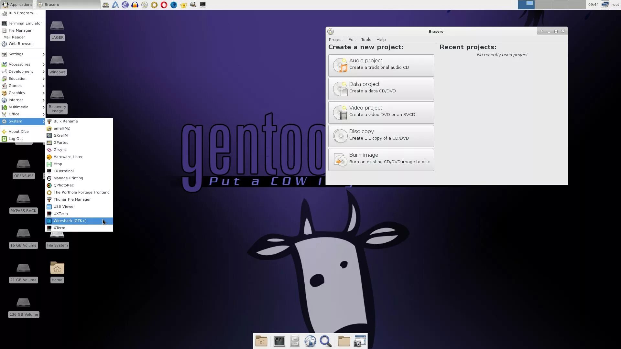This screenshot has height=349, width=621.
Task: Open web browser globe icon in dock
Action: (x=310, y=341)
